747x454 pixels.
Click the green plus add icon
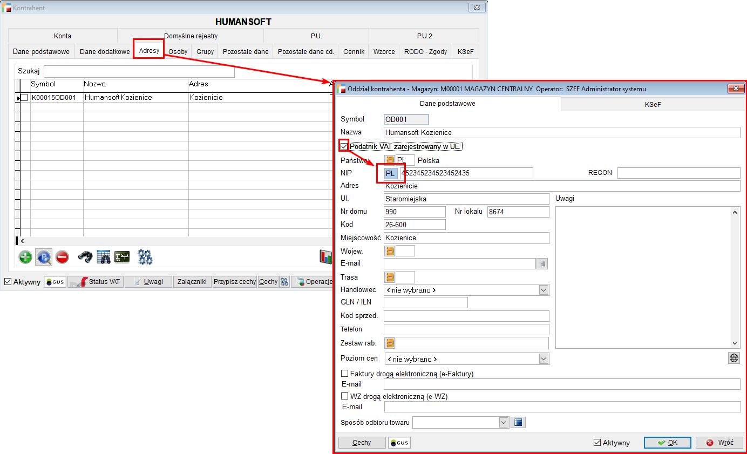[25, 257]
